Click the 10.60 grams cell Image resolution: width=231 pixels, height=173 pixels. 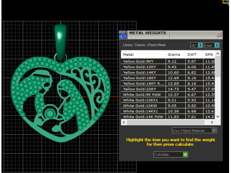click(175, 73)
